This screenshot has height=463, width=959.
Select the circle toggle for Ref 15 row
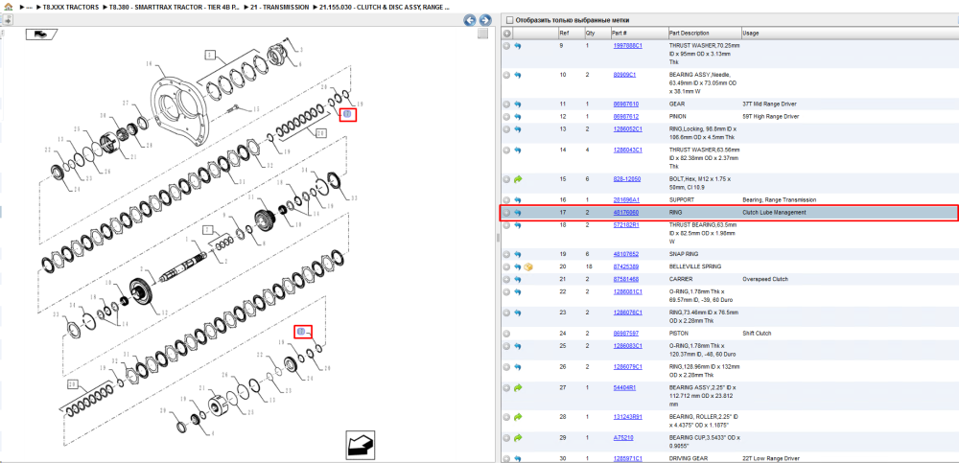tap(506, 179)
